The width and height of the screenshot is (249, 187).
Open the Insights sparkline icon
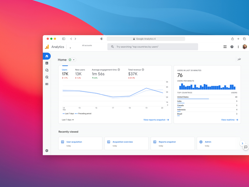pyautogui.click(x=239, y=59)
